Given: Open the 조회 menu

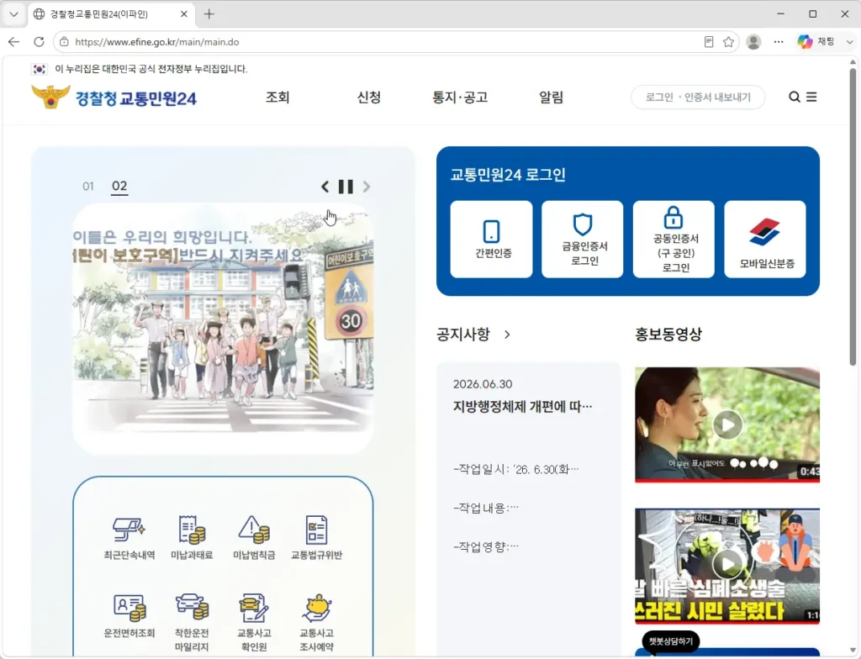Looking at the screenshot, I should coord(277,98).
